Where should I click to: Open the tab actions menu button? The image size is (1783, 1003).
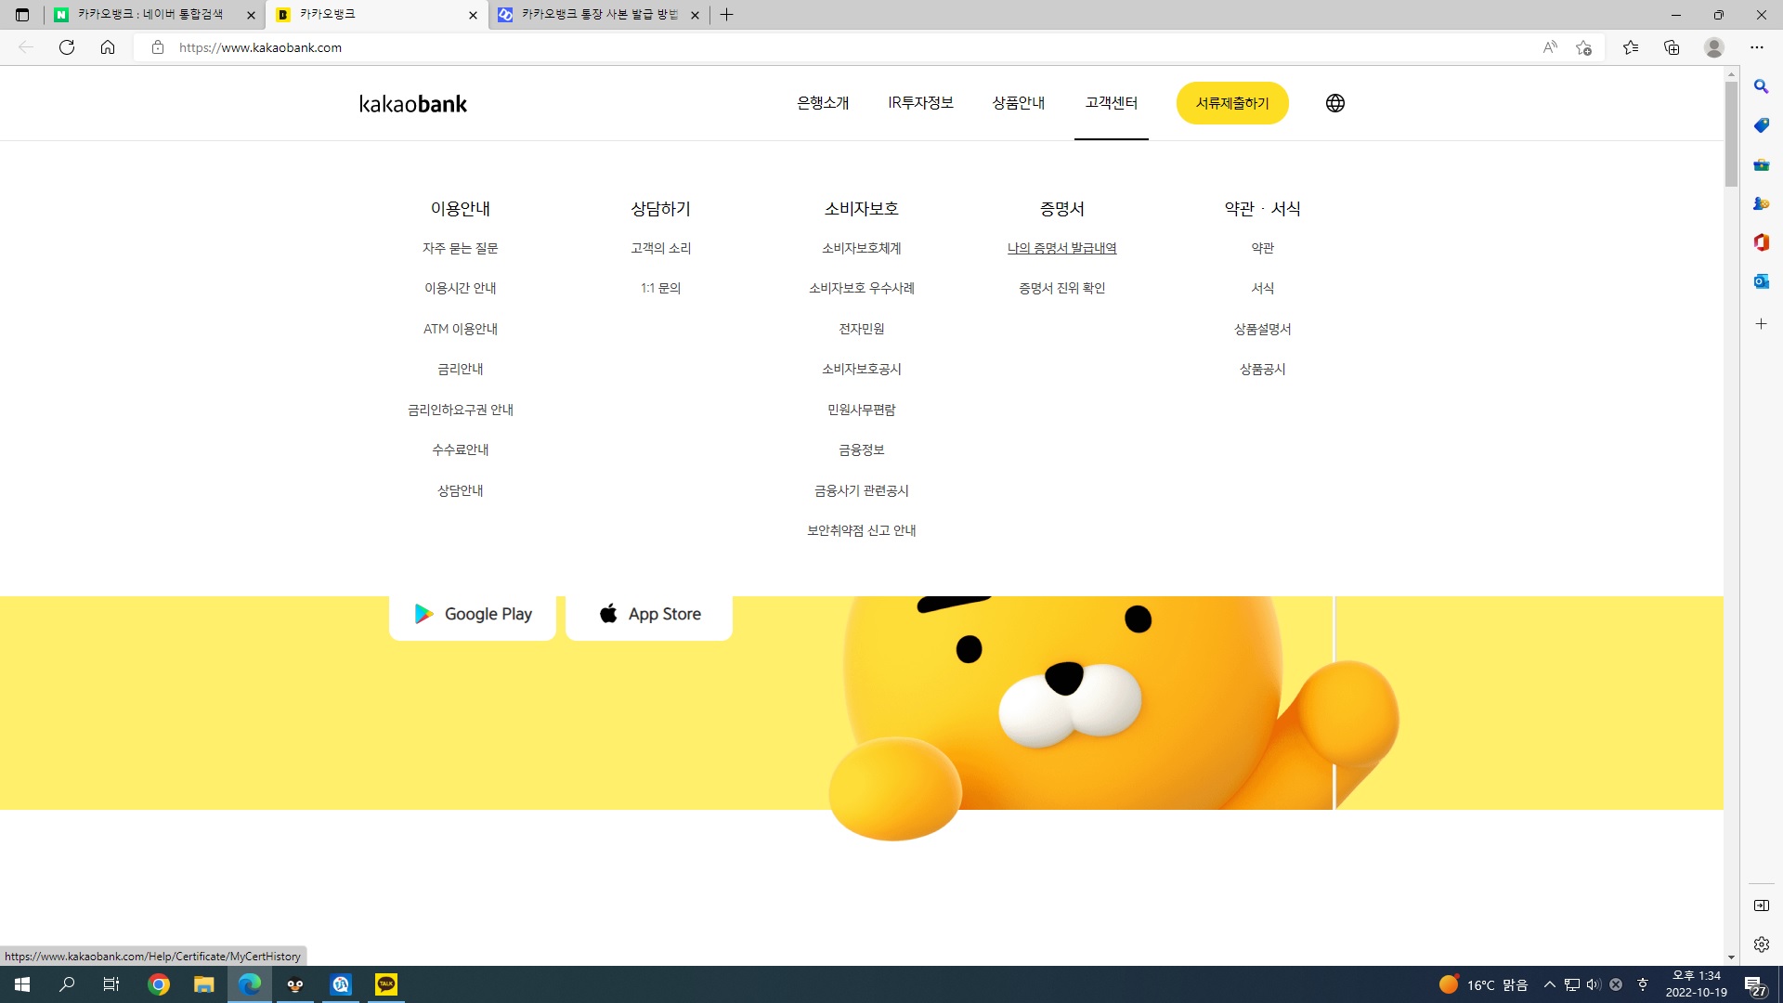[22, 15]
